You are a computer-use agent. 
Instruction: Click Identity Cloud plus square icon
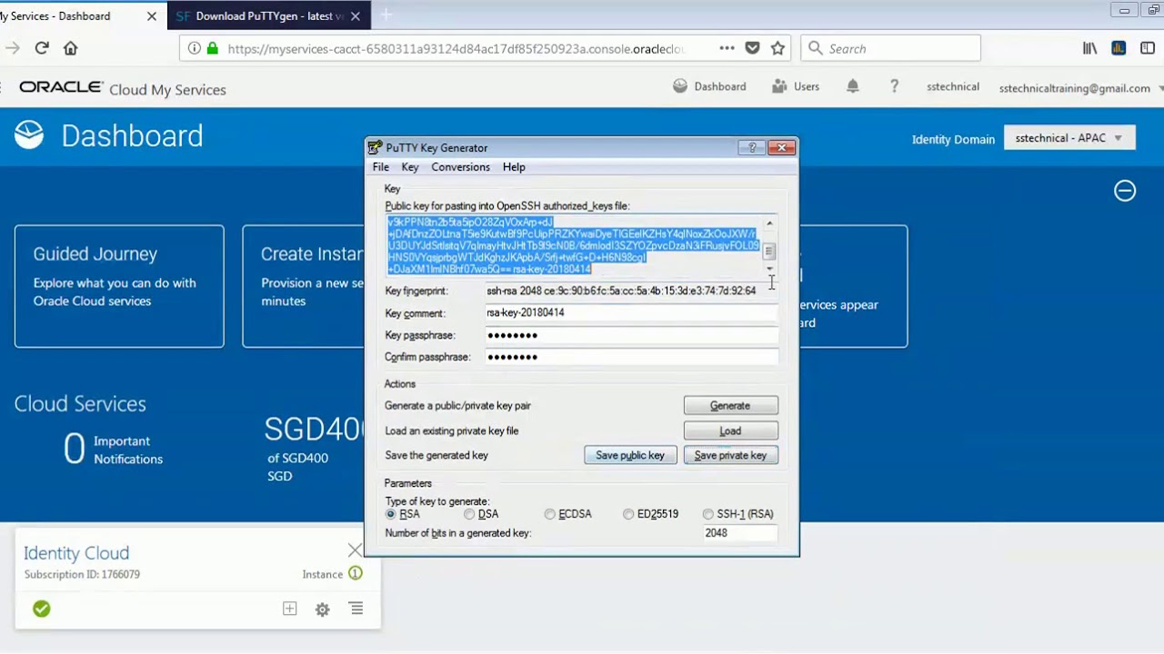pyautogui.click(x=289, y=609)
